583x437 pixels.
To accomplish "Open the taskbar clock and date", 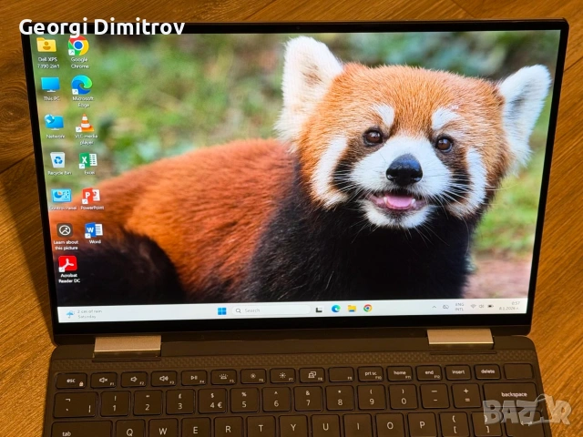I will pyautogui.click(x=510, y=306).
